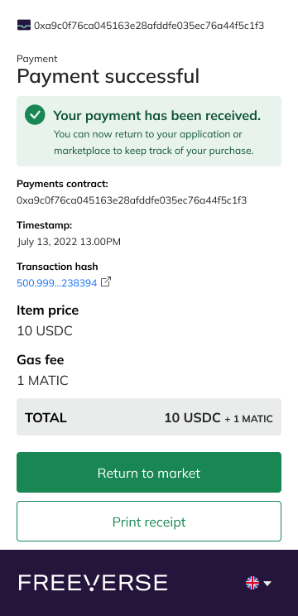Open the external link icon by hash
Image resolution: width=298 pixels, height=616 pixels.
click(106, 282)
